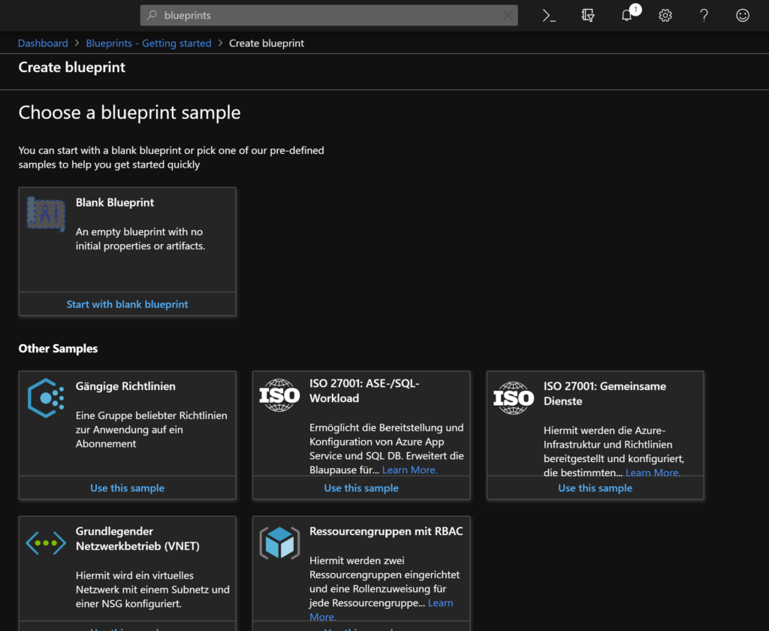Select the Gängige Richtlinien card title

pyautogui.click(x=125, y=387)
